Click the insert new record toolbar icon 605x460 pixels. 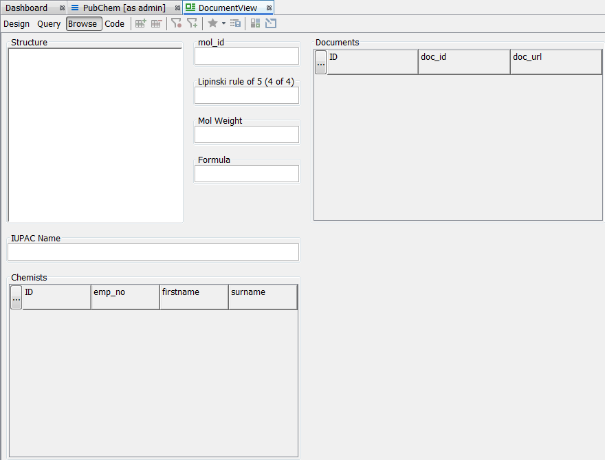140,23
